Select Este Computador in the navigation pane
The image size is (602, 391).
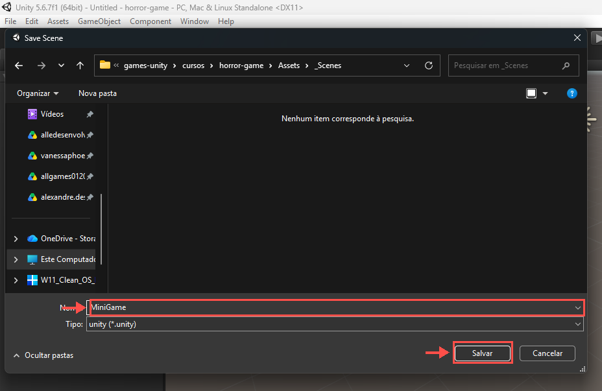pyautogui.click(x=62, y=259)
